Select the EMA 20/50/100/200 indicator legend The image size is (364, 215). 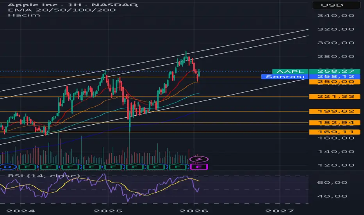(x=62, y=10)
